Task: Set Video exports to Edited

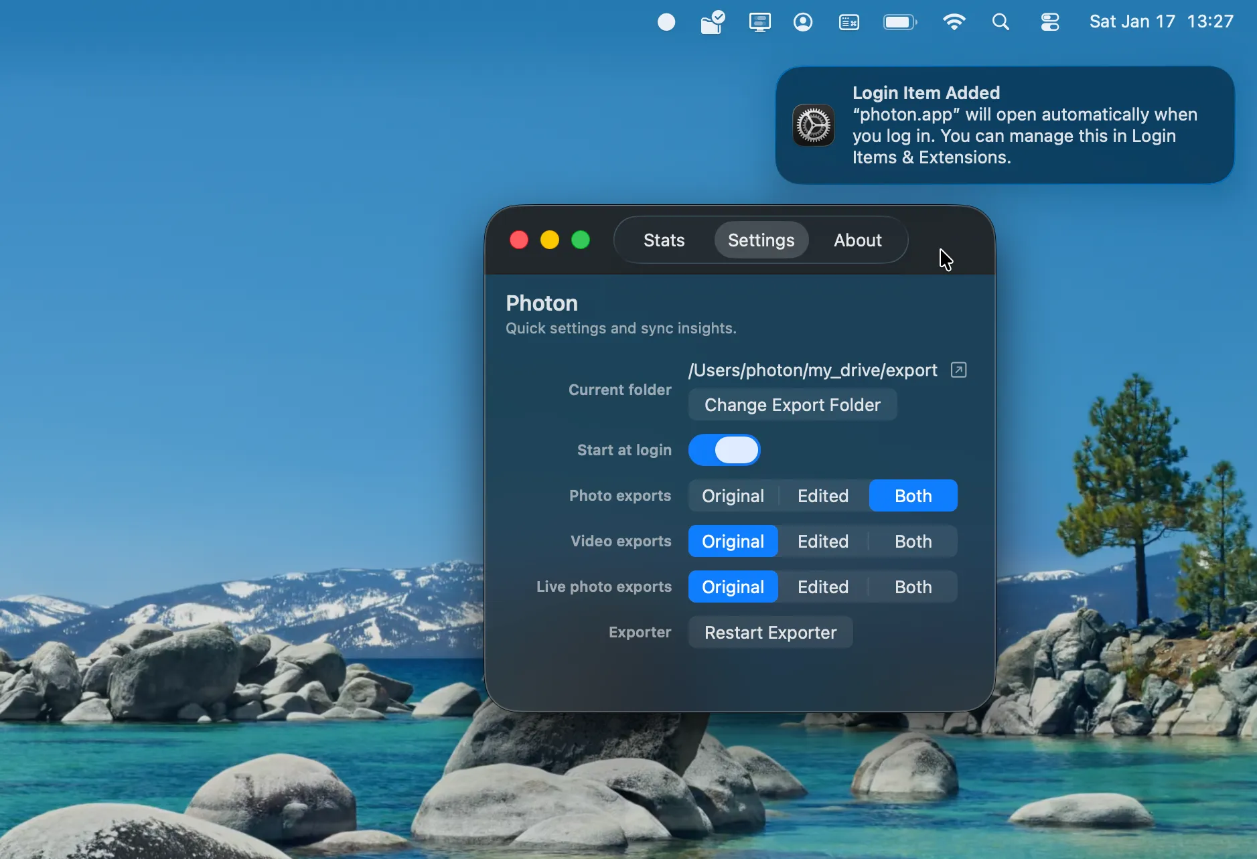Action: (x=823, y=541)
